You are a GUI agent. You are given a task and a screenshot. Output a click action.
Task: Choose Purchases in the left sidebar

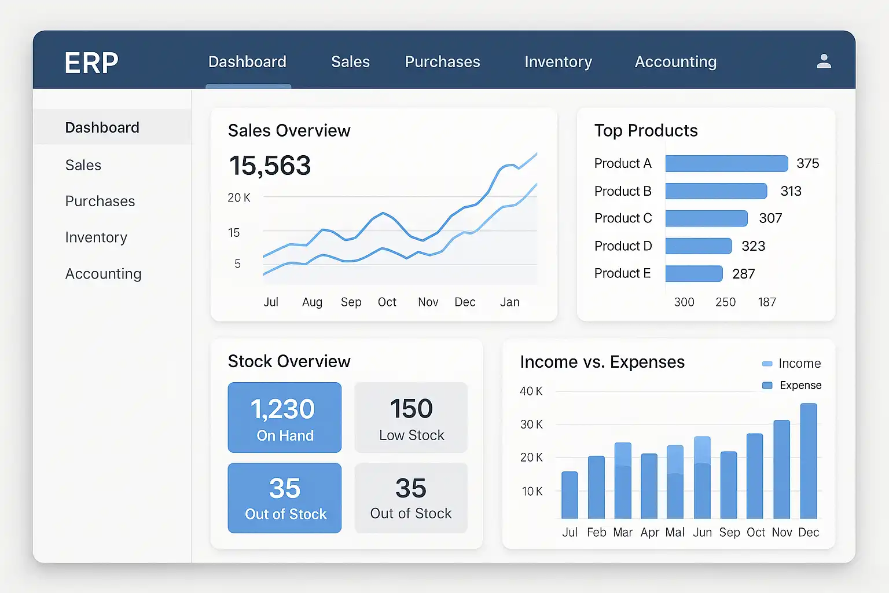click(x=100, y=202)
